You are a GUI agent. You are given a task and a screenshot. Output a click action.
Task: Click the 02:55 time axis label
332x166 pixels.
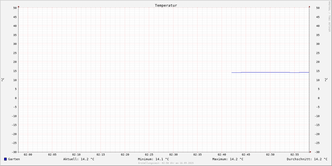(295, 155)
